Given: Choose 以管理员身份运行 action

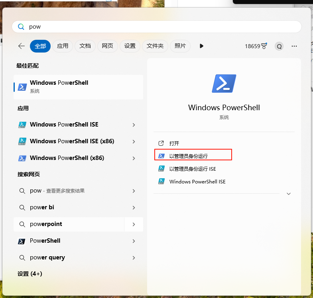Looking at the screenshot, I should (x=189, y=156).
